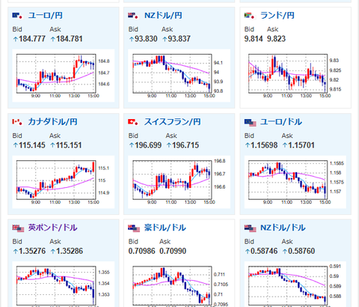Screen dimensions: 359x307
Task: Click the Rand/Yen flag icon
Action: tap(249, 16)
